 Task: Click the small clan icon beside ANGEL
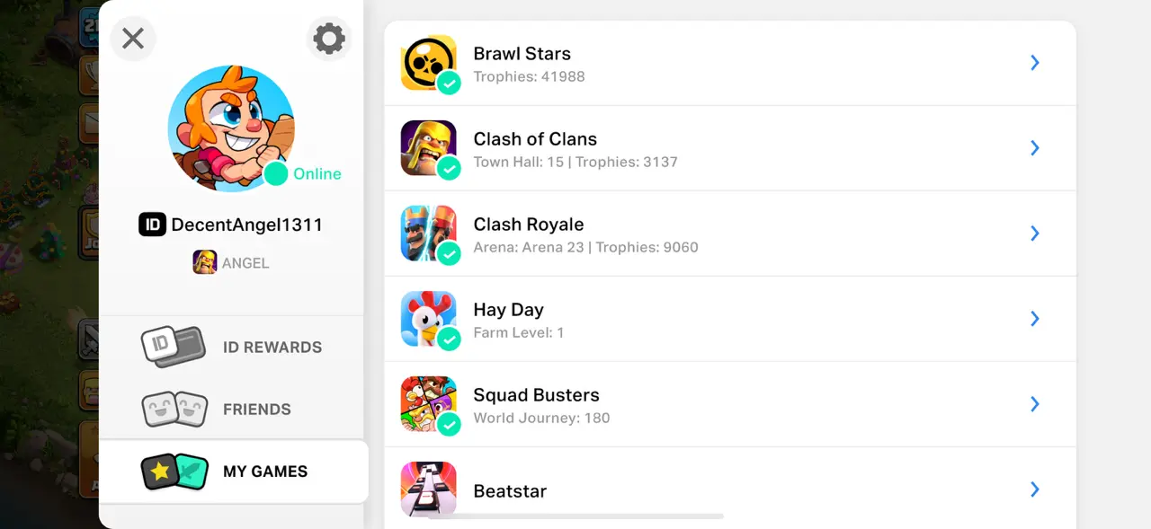(x=205, y=262)
